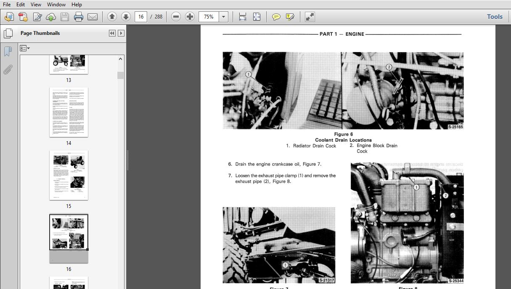Click the thumbnail panel scroll-up arrow
The image size is (511, 289).
coord(121,59)
